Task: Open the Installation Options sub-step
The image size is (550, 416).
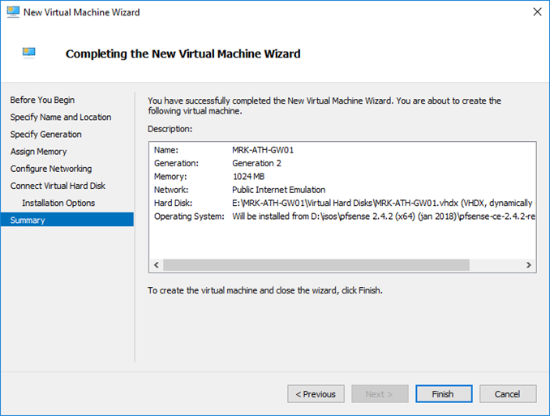Action: coord(58,203)
